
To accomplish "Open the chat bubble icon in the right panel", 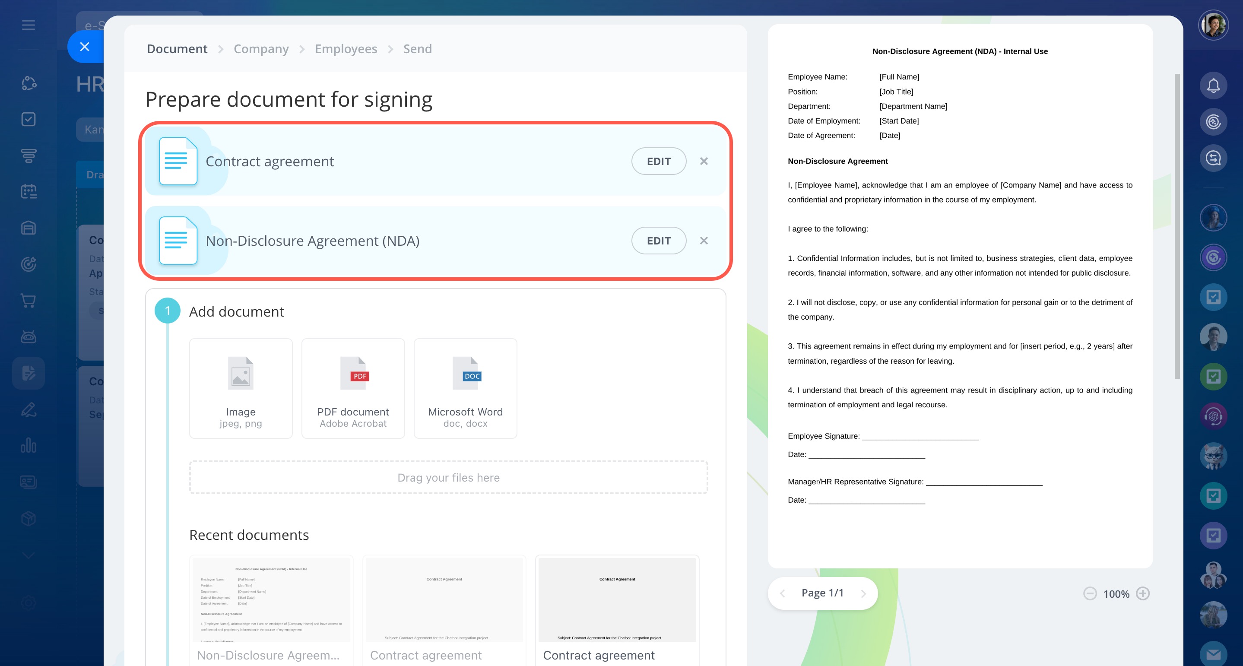I will (x=1213, y=159).
